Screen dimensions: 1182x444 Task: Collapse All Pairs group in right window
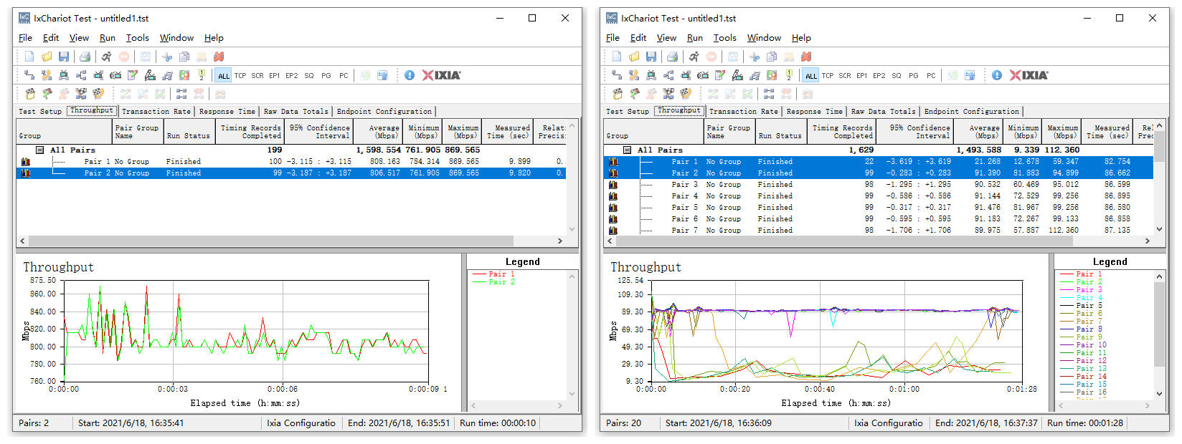tap(628, 150)
